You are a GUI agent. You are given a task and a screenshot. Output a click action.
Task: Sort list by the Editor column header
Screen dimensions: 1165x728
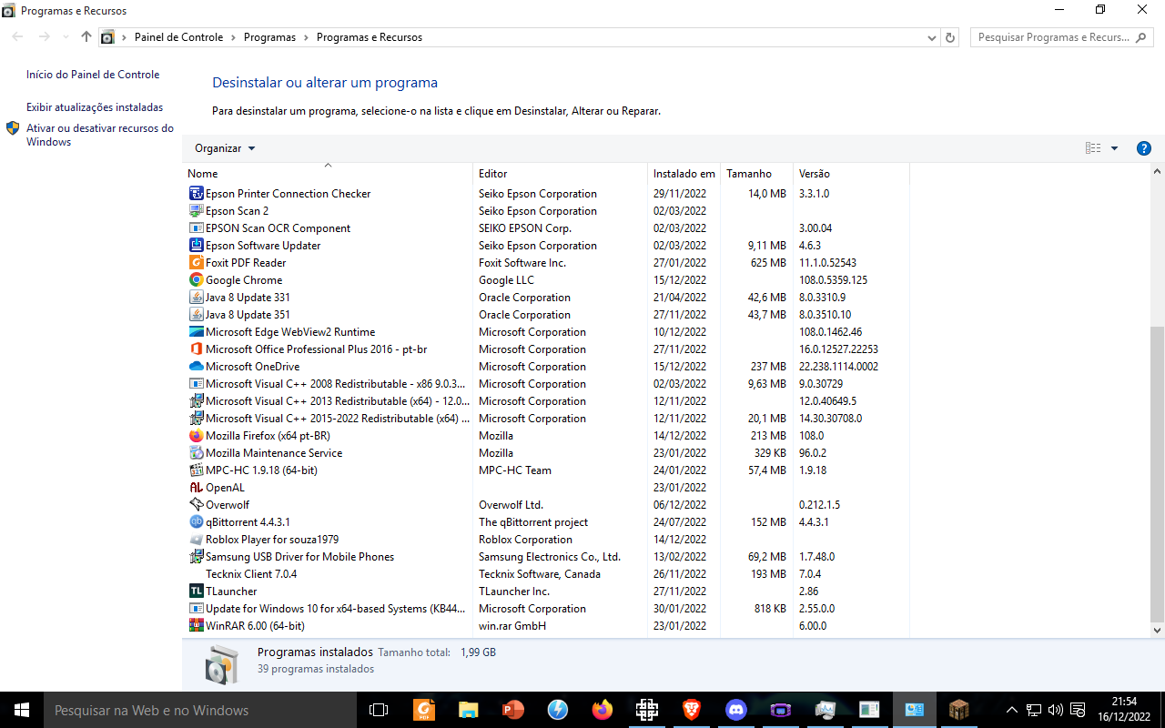click(561, 173)
